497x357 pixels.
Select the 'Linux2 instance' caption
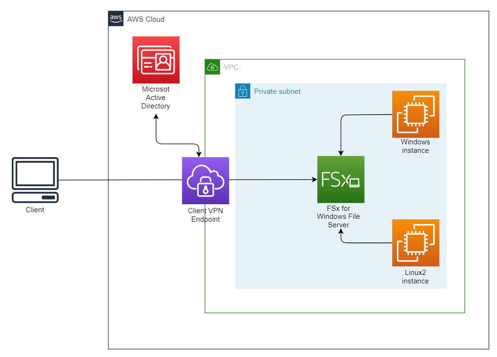click(x=415, y=276)
